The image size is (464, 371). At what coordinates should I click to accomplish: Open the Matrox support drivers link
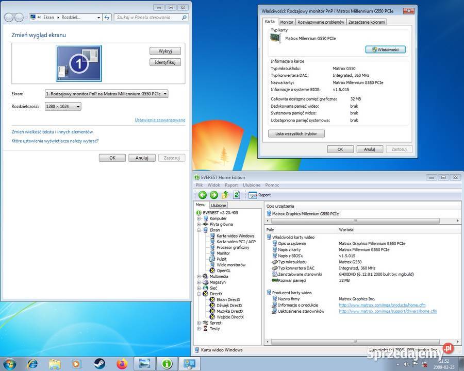388,311
